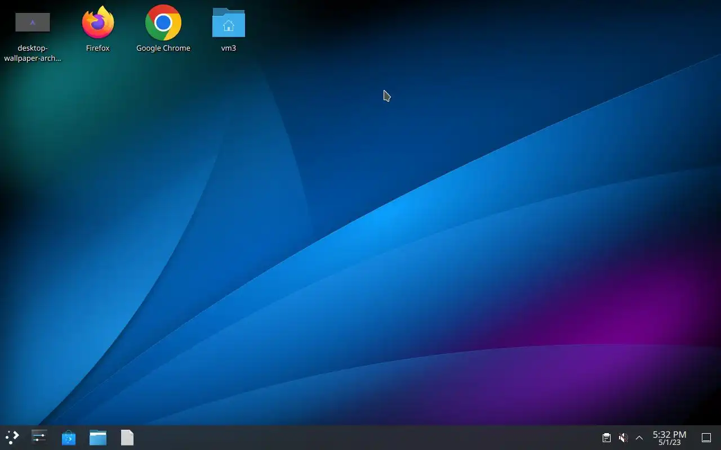Open the blank document icon in taskbar
The height and width of the screenshot is (450, 721).
click(127, 438)
